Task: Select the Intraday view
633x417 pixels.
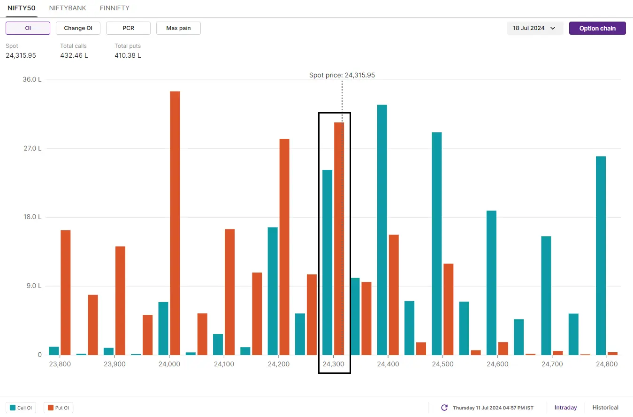Action: pos(565,408)
